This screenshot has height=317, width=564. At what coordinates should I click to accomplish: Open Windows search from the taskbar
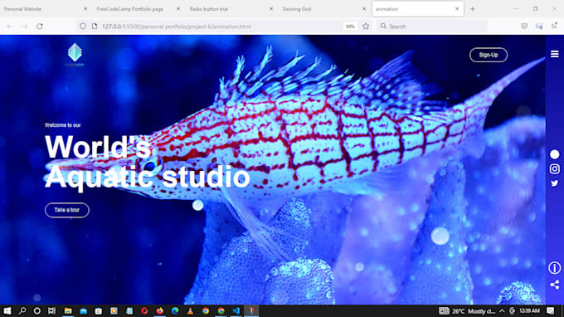[22, 311]
